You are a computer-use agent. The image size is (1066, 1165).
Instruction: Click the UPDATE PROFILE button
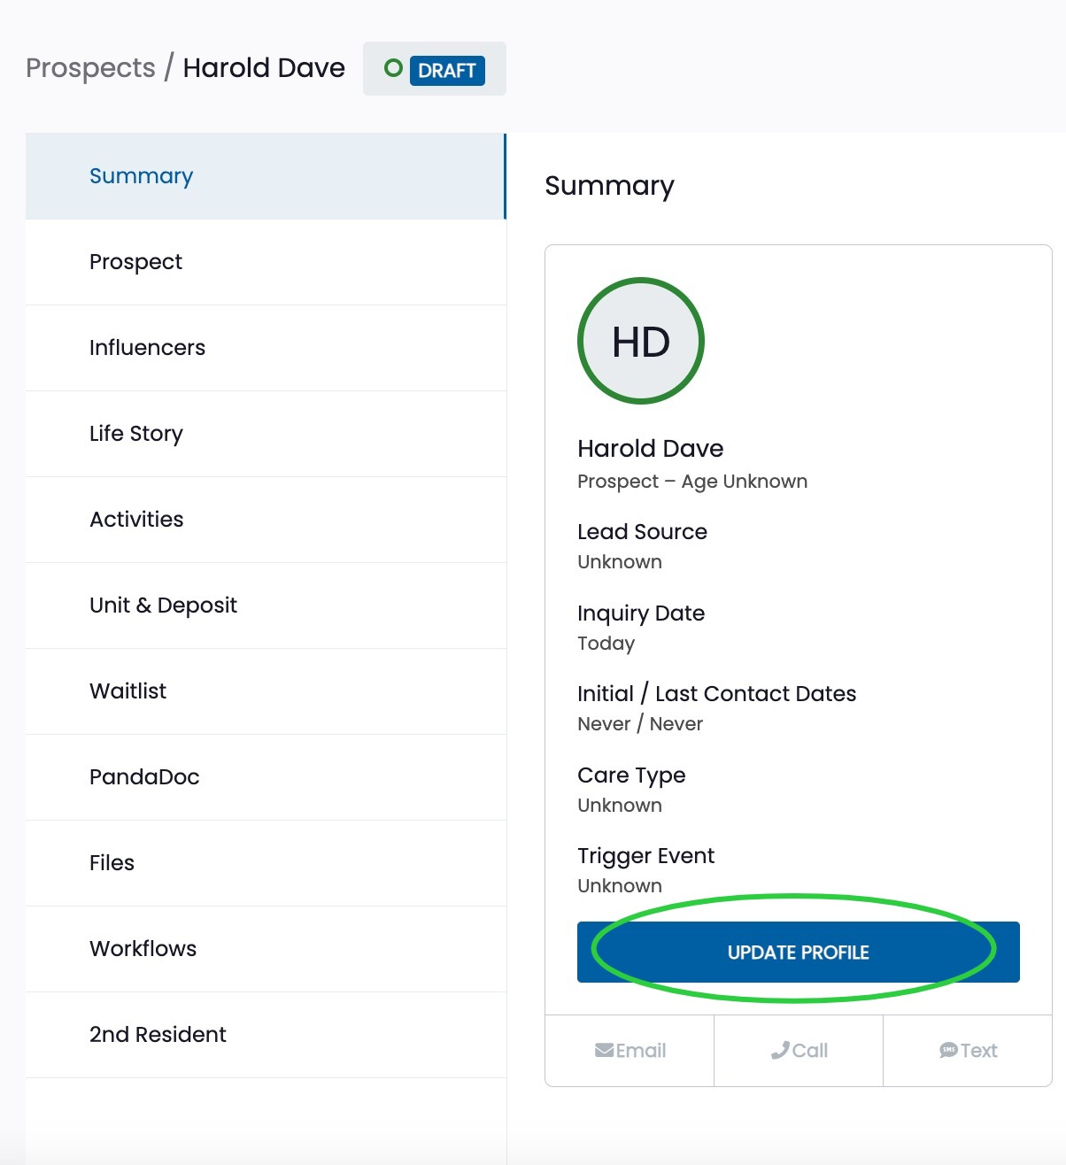pos(799,952)
